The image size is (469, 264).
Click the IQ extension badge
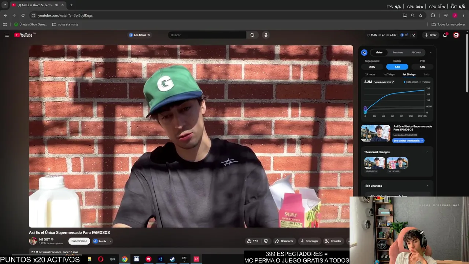(364, 52)
